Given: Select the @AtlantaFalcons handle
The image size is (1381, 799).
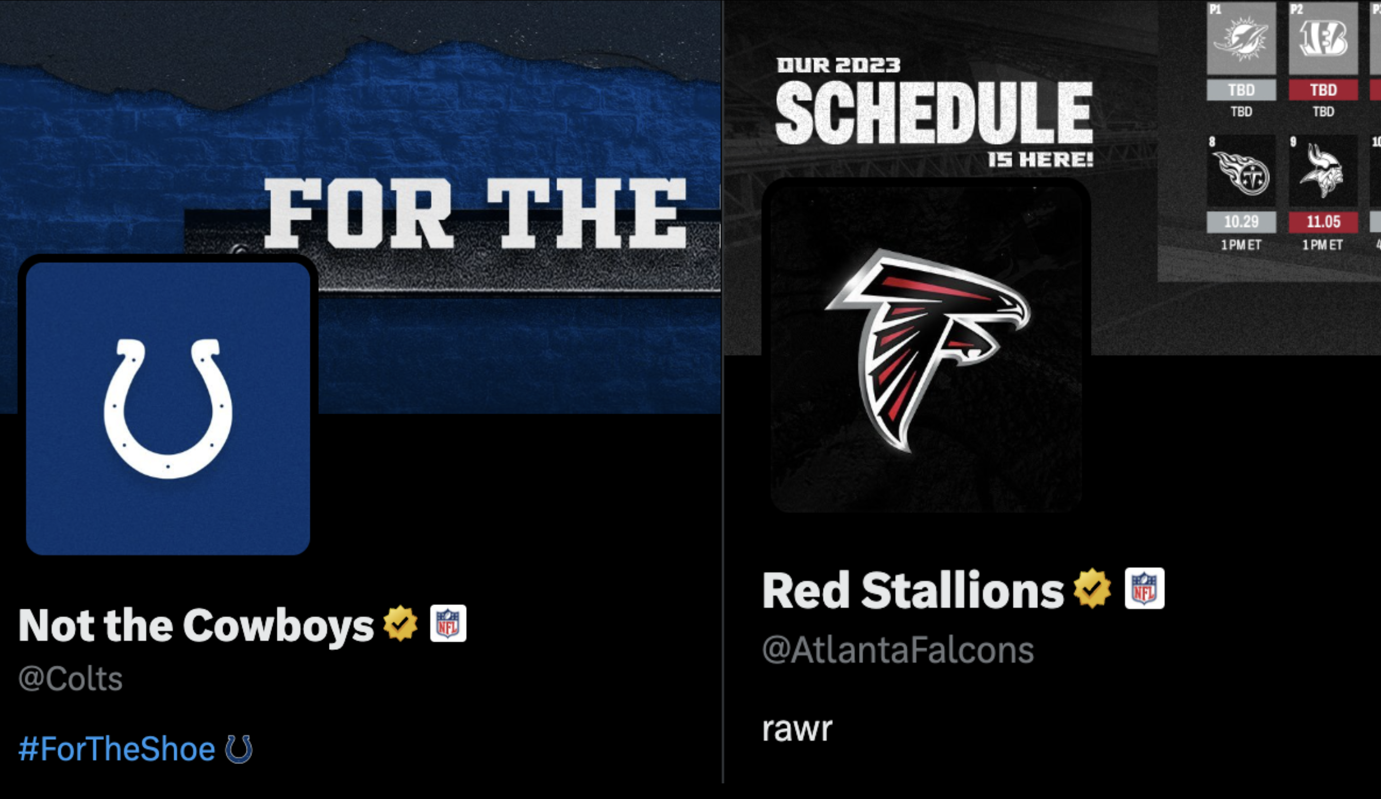Looking at the screenshot, I should [898, 650].
